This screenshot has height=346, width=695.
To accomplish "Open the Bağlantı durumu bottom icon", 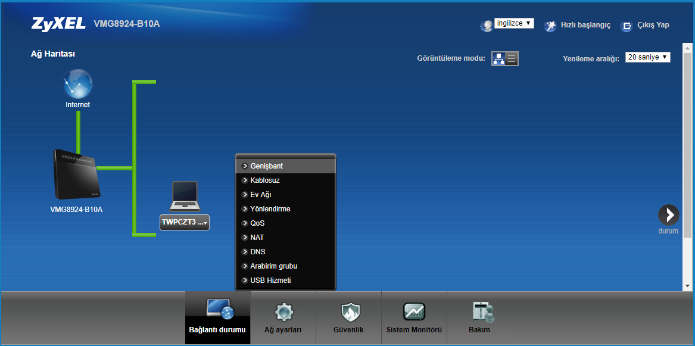I will click(219, 310).
